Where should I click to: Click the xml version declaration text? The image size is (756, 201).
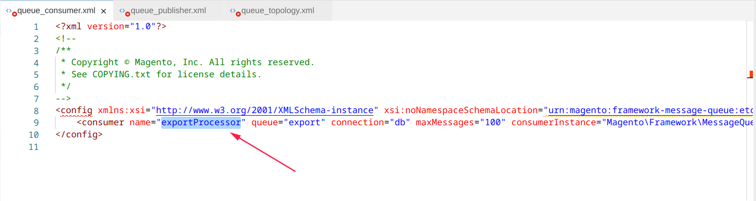pos(111,26)
